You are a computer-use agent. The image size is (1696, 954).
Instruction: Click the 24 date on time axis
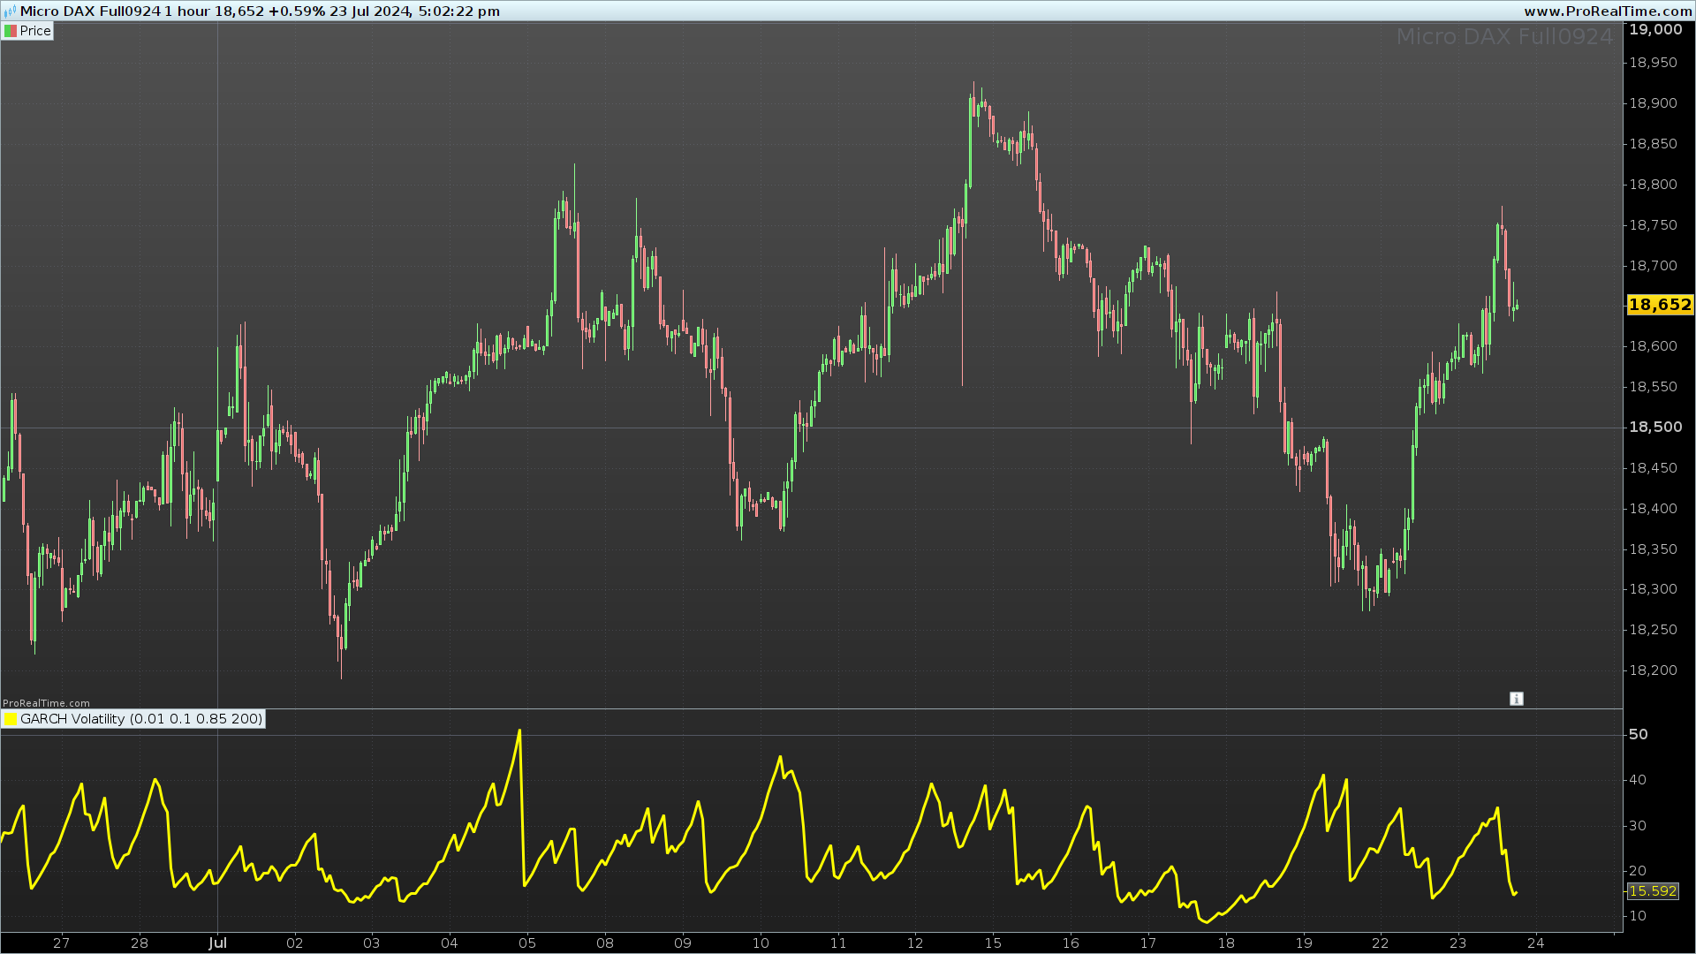[1535, 943]
